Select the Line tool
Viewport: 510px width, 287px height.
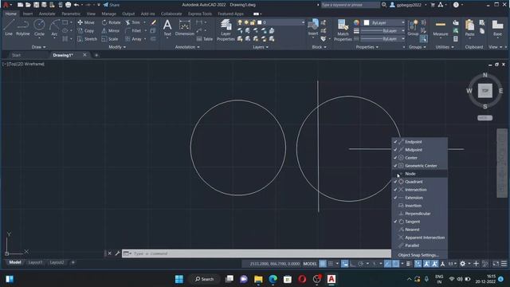coord(9,27)
